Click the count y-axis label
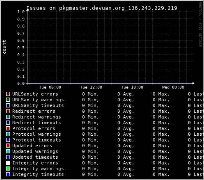 click(4, 47)
